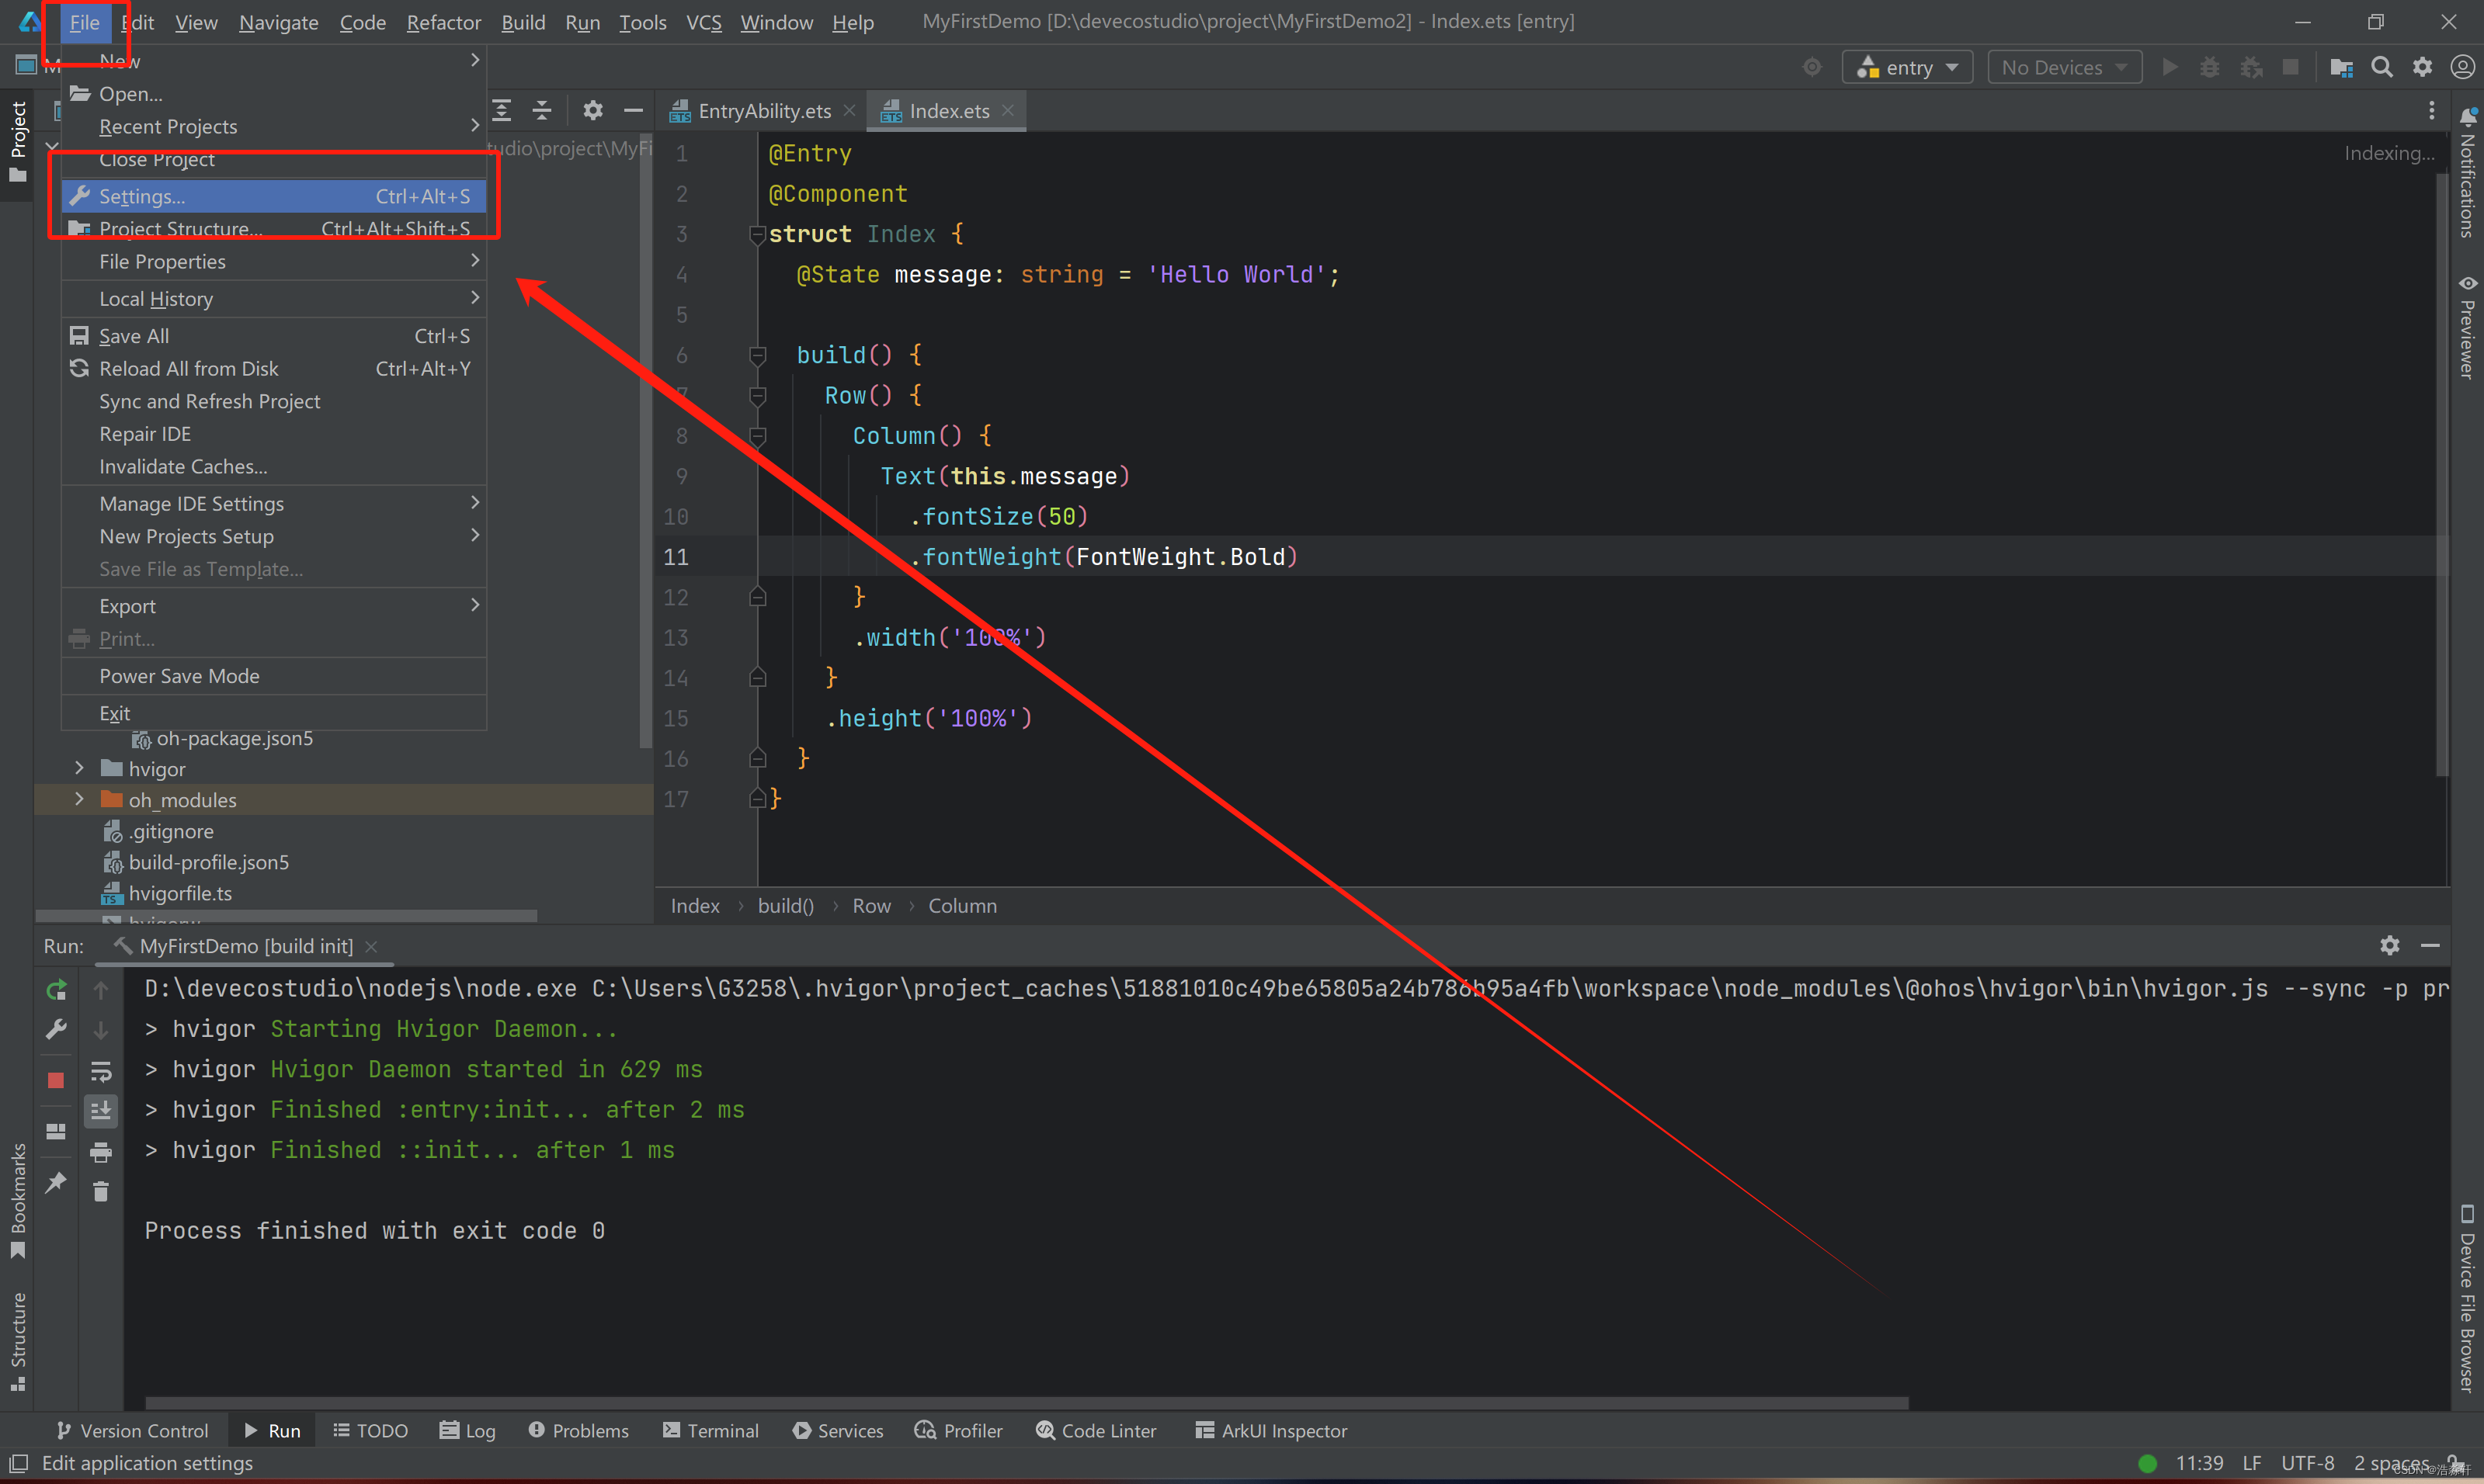Viewport: 2484px width, 1484px height.
Task: Select Project Structure menu entry
Action: click(x=274, y=229)
